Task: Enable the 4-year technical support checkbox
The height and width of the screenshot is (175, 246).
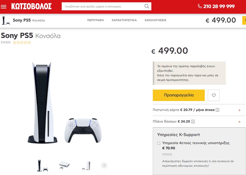Action: 159,143
